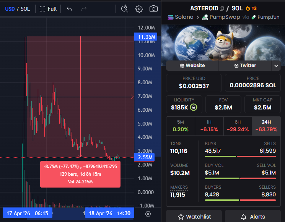Open chart in Full screen mode
Screen dimensions: 285x222
48,9
